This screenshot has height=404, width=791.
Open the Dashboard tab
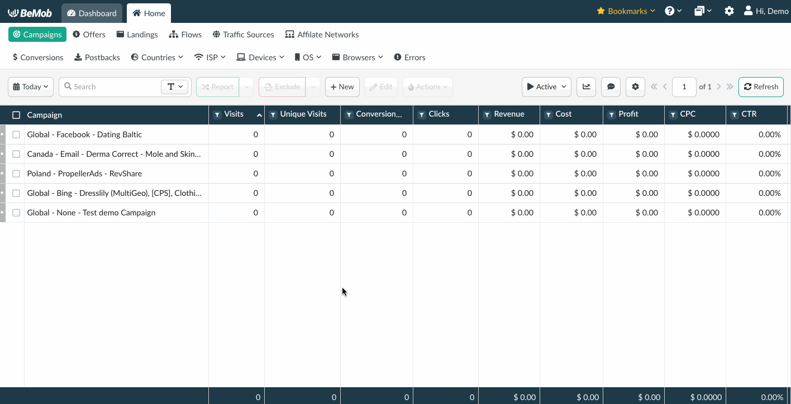click(92, 13)
